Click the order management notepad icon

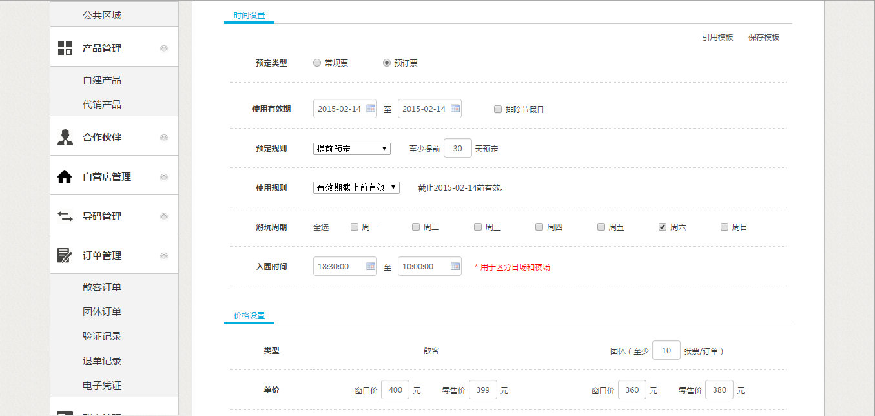65,256
